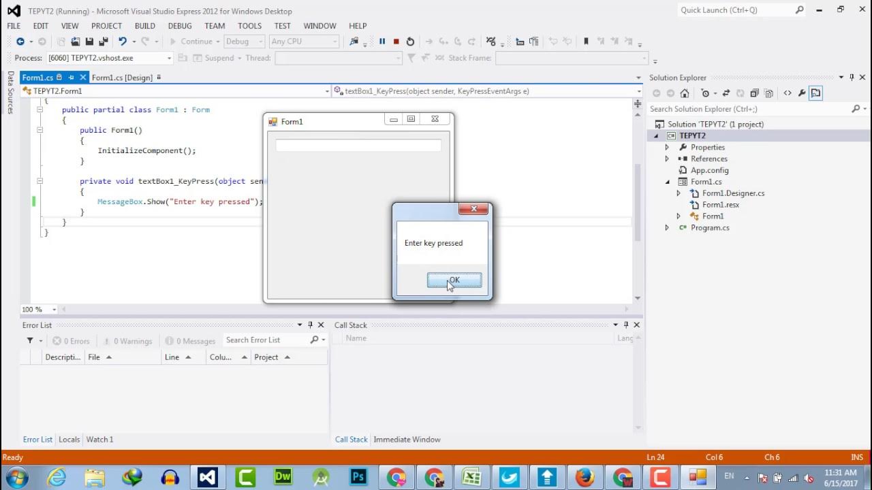Viewport: 872px width, 490px height.
Task: Switch to the Locals tab
Action: click(69, 440)
